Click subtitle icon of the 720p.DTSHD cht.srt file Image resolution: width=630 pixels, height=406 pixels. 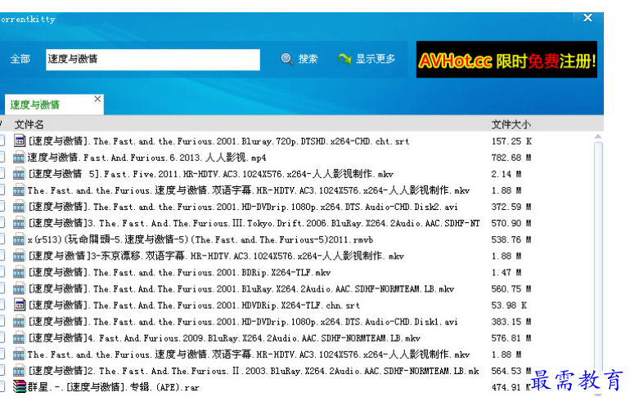point(19,141)
